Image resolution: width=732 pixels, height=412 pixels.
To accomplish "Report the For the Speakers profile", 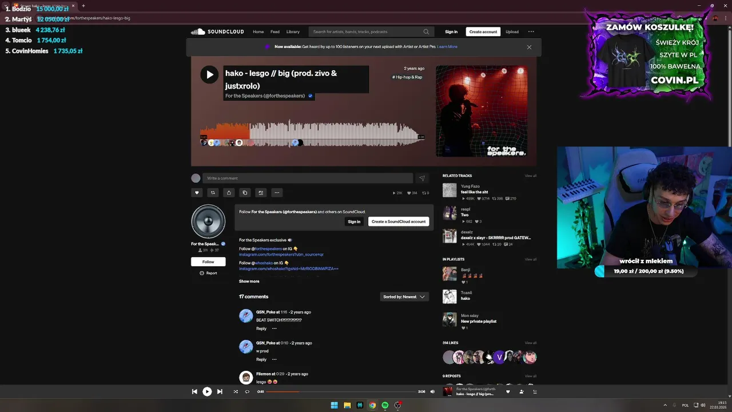I will tap(208, 273).
